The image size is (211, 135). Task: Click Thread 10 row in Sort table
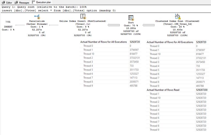[x=110, y=54]
